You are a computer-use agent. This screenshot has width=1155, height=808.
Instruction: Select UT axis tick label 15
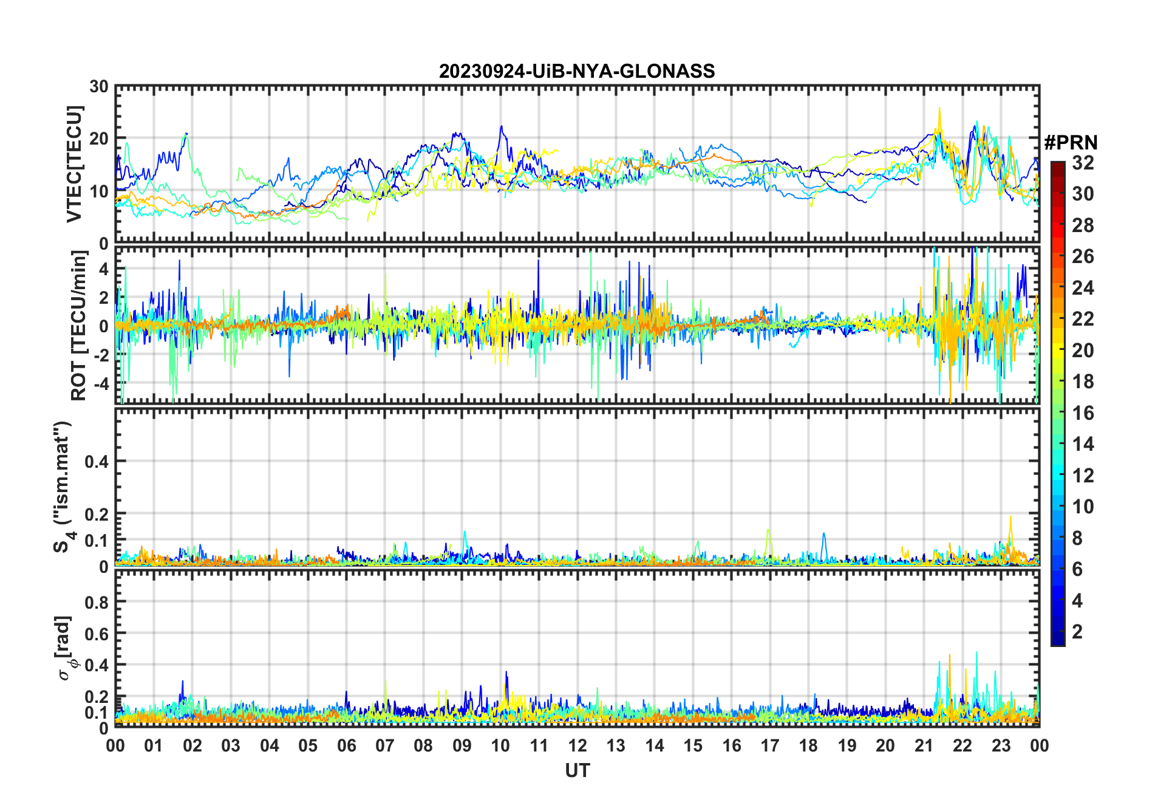pos(693,745)
